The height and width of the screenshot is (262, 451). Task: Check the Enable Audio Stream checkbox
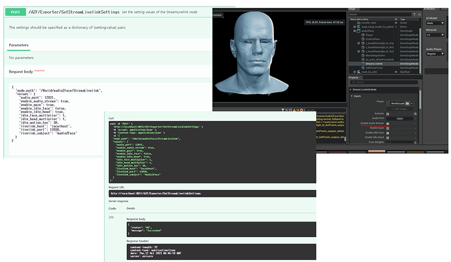click(x=388, y=123)
